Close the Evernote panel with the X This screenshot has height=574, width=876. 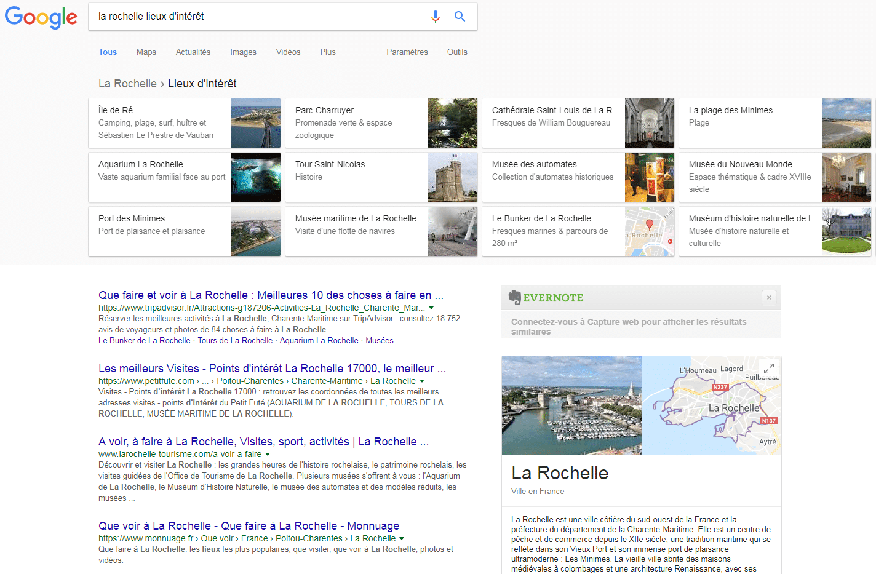tap(769, 297)
